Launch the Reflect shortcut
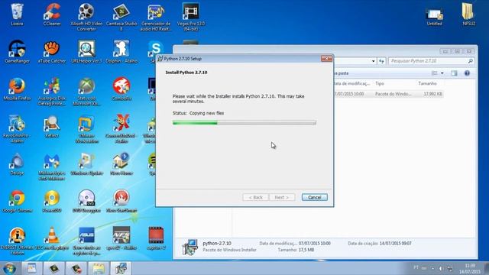This screenshot has width=489, height=275. point(52,127)
